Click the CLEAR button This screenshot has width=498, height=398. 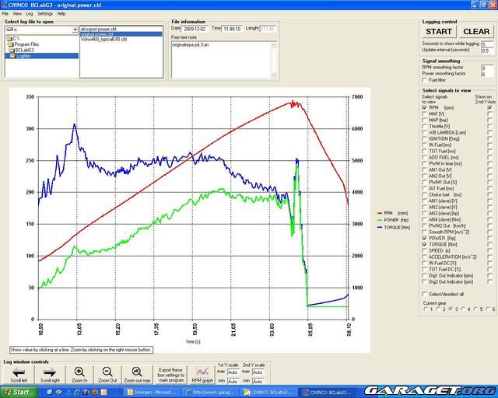pyautogui.click(x=475, y=32)
